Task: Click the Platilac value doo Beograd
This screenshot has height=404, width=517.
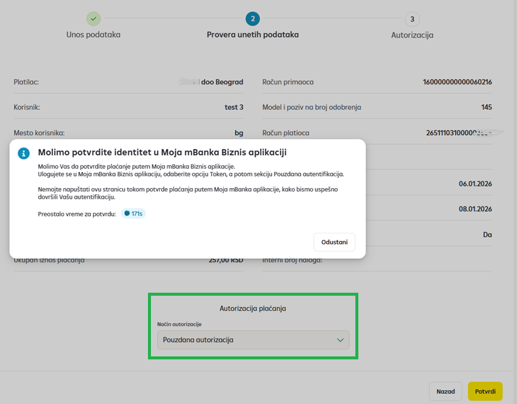Action: 222,82
